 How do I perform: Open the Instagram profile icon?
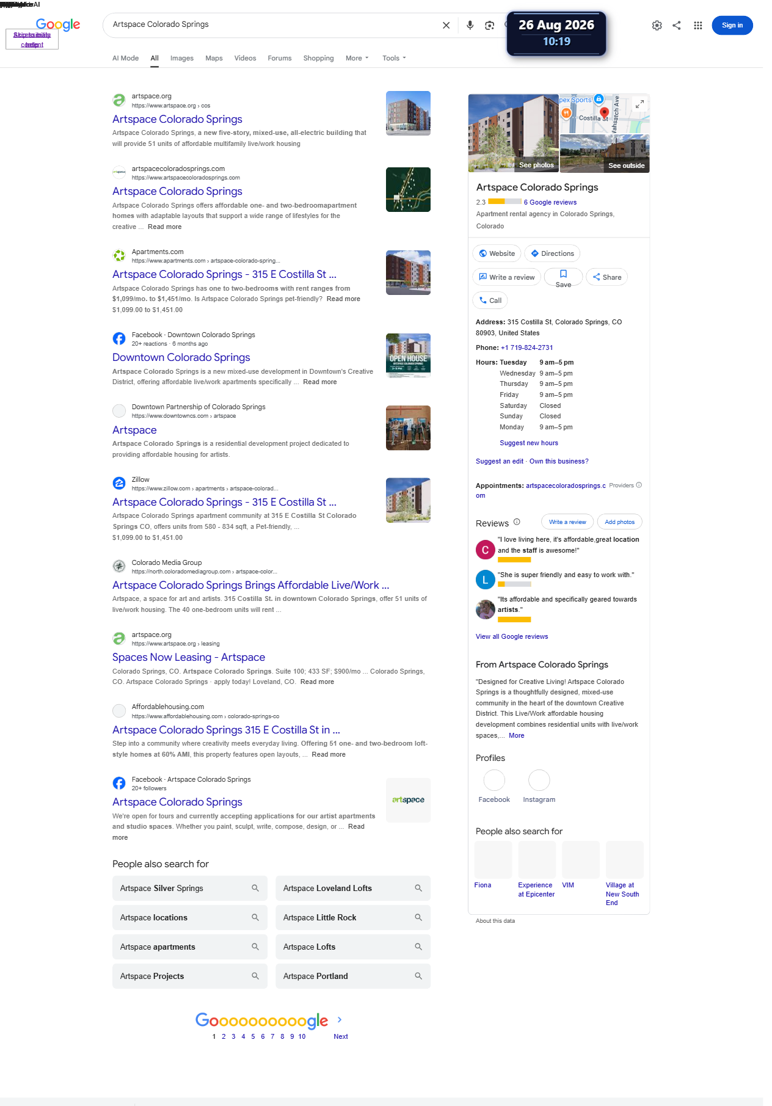pos(539,780)
